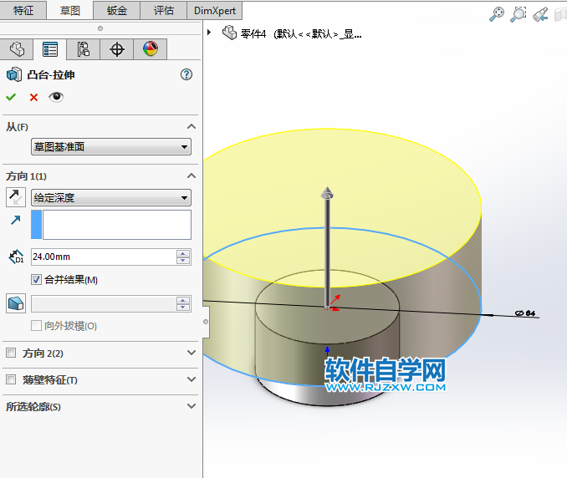567x478 pixels.
Task: Click the 24.00mm depth input field
Action: (x=104, y=257)
